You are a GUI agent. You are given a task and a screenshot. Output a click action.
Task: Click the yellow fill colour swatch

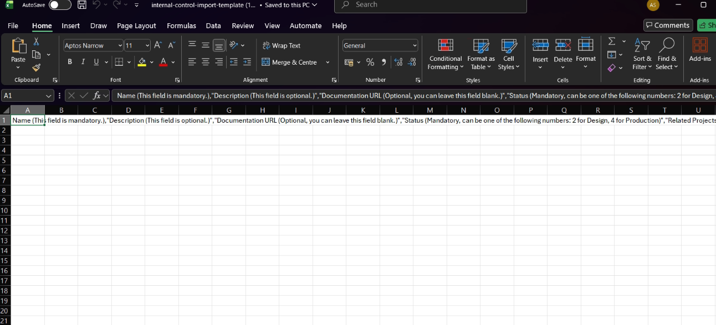pos(142,62)
